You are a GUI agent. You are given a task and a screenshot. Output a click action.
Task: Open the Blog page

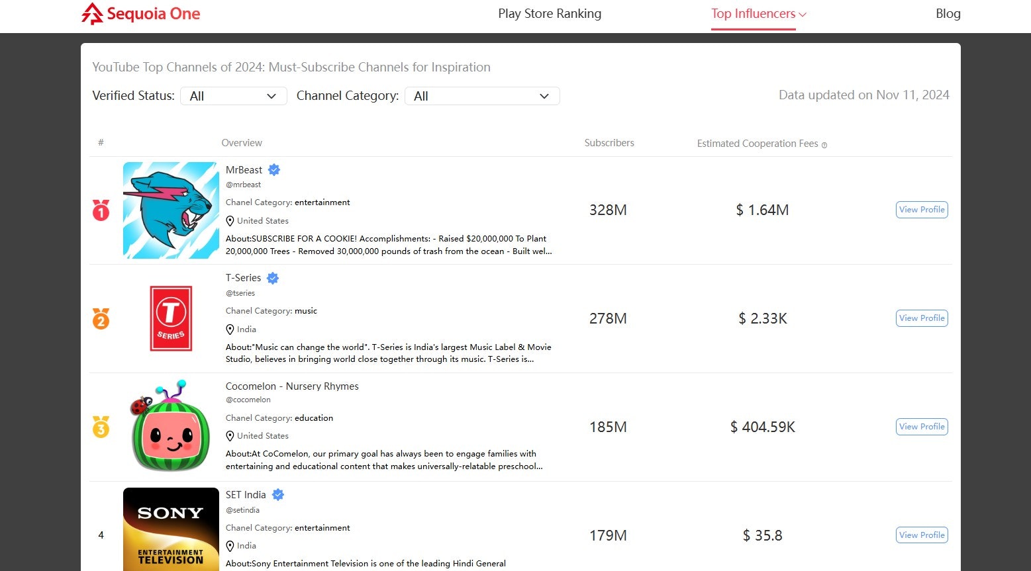click(x=948, y=14)
